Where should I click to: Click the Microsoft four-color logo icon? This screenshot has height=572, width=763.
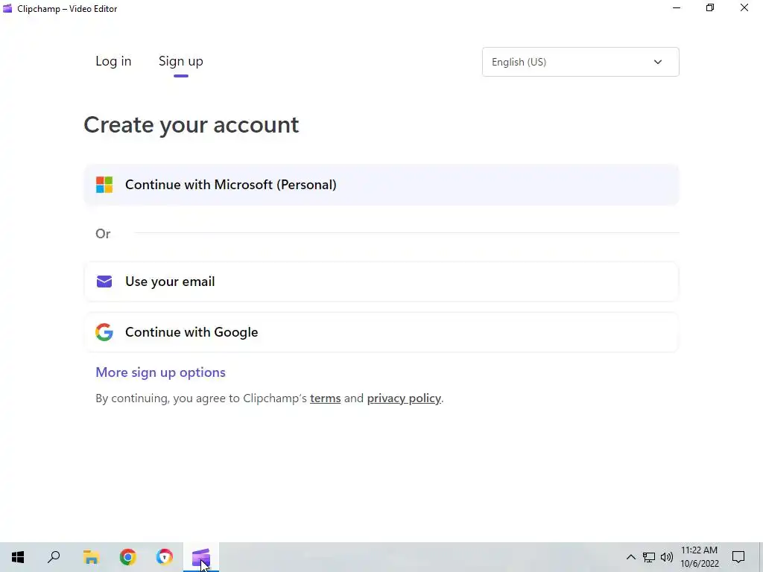pos(104,185)
